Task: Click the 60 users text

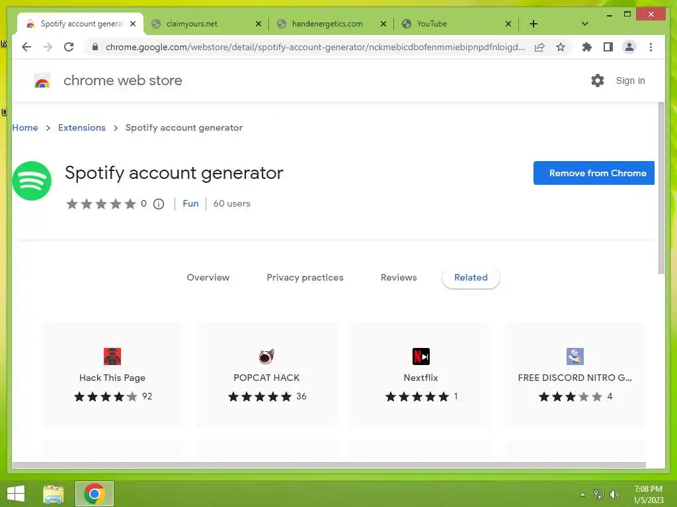Action: click(x=232, y=203)
